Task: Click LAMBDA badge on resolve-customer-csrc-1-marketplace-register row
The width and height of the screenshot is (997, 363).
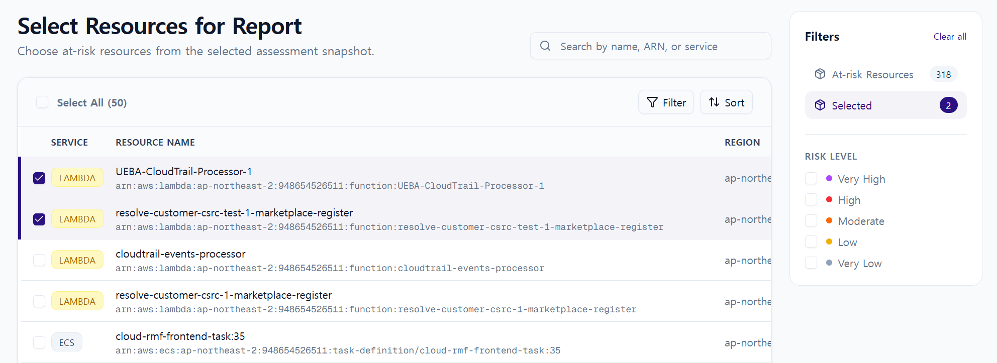Action: 77,301
